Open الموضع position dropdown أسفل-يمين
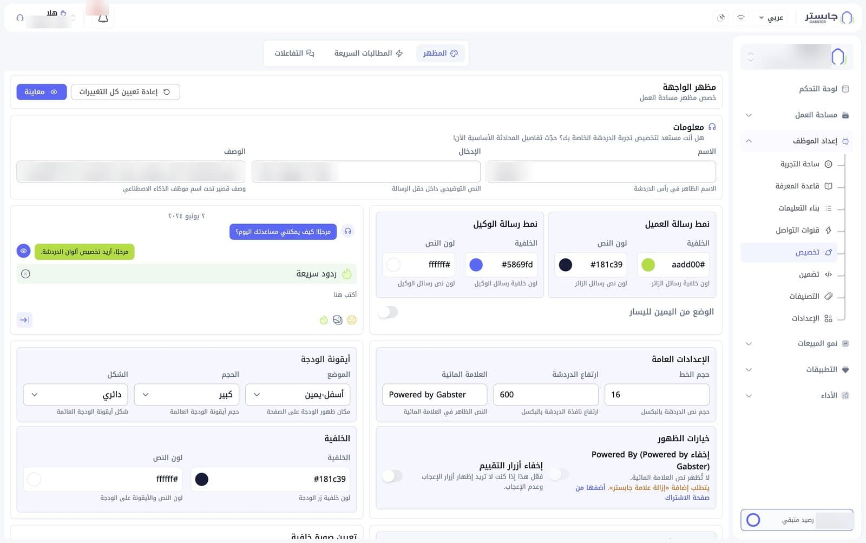This screenshot has height=543, width=866. (x=298, y=395)
